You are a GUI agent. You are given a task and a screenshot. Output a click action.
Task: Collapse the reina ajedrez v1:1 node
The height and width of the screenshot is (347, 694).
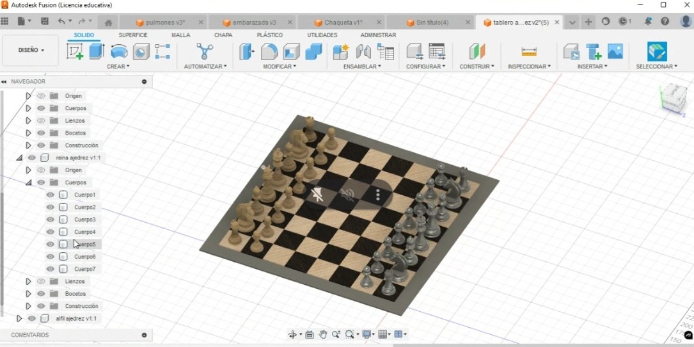pyautogui.click(x=19, y=157)
